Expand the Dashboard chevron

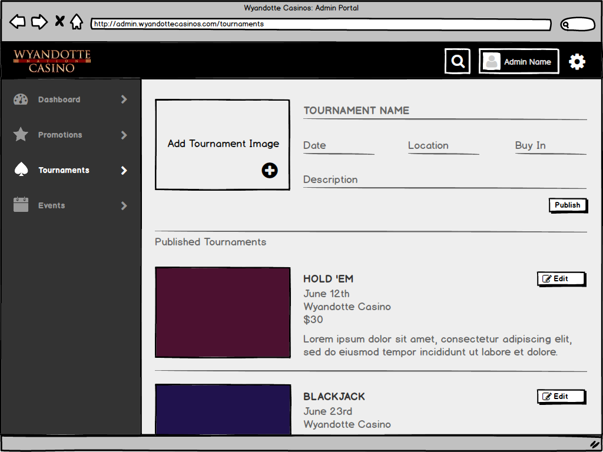(124, 99)
